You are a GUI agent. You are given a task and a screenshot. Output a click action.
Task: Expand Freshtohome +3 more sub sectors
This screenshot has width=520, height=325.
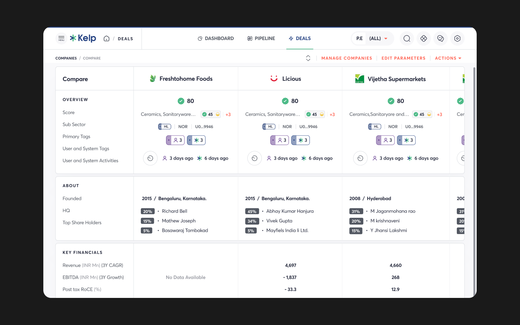click(x=228, y=114)
